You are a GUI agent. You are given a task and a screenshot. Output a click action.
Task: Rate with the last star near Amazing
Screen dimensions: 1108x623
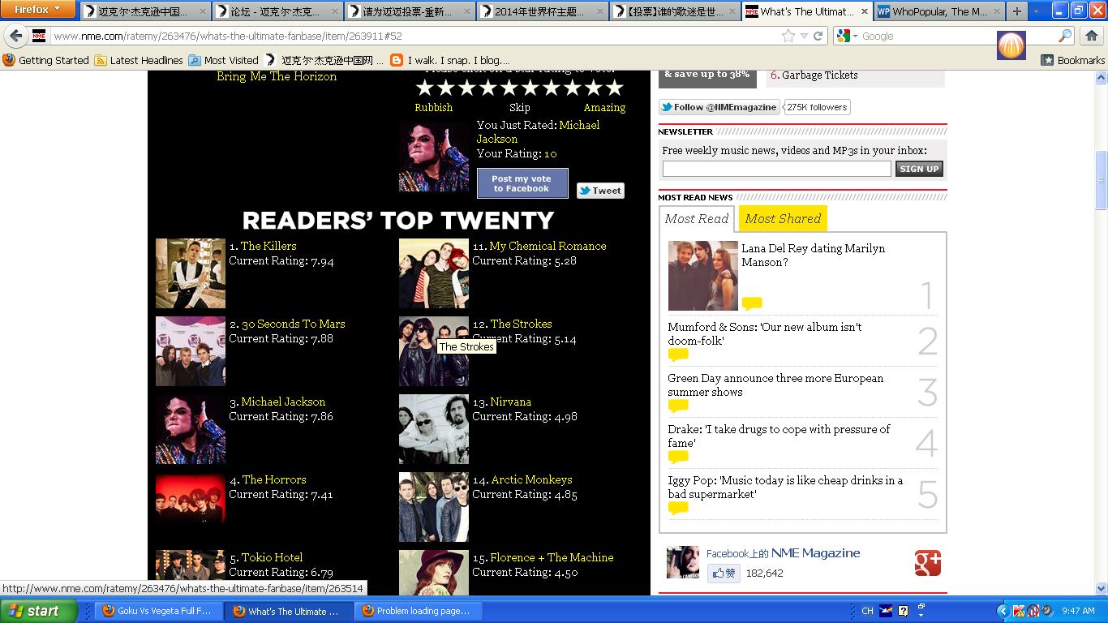(x=615, y=88)
